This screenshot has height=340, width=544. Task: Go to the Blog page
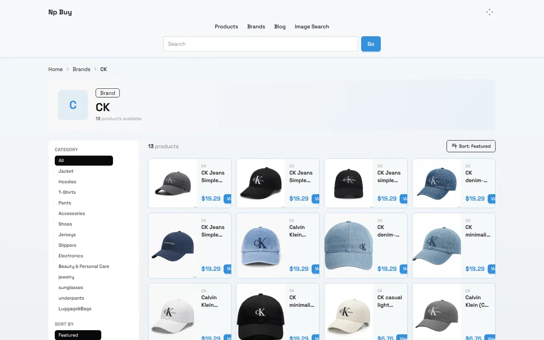tap(280, 26)
